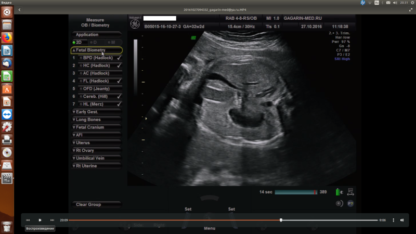Expand the Fetal Cranium group

[97, 127]
